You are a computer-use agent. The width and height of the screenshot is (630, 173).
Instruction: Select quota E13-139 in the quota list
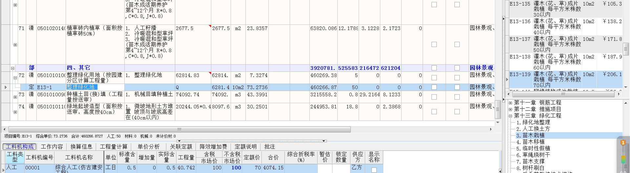tap(566, 80)
